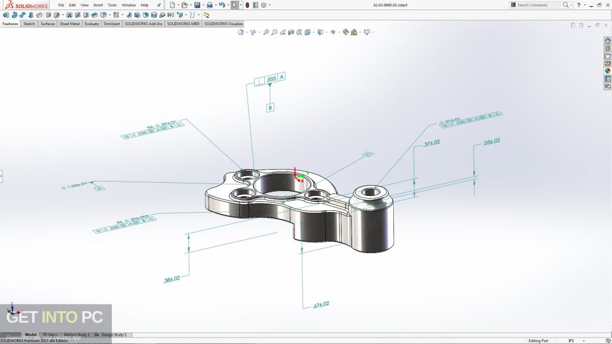The width and height of the screenshot is (612, 344).
Task: Open the Options gear icon
Action: click(264, 5)
